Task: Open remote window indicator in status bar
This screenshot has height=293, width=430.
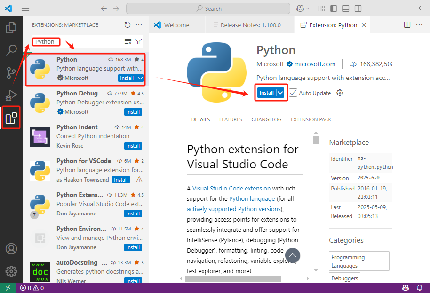Action: pyautogui.click(x=8, y=288)
